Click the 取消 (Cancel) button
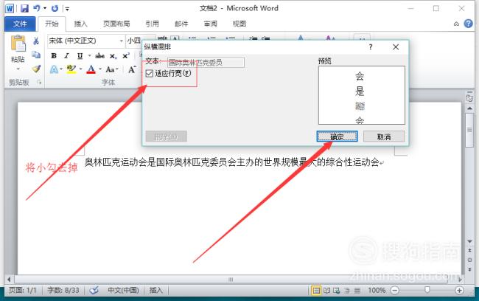The height and width of the screenshot is (301, 479). [x=384, y=136]
